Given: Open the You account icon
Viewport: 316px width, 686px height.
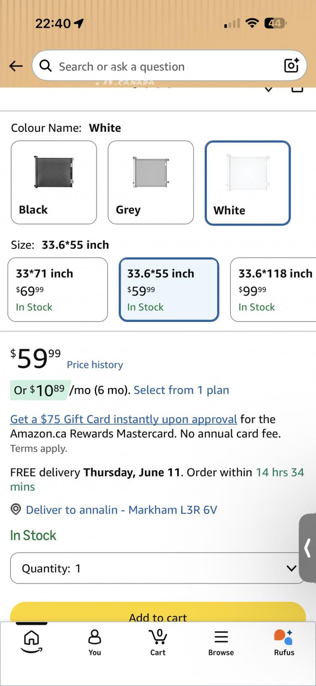Looking at the screenshot, I should pyautogui.click(x=95, y=642).
